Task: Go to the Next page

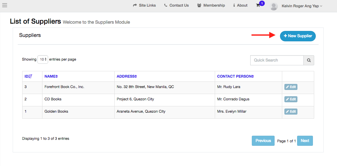Action: [x=305, y=141]
